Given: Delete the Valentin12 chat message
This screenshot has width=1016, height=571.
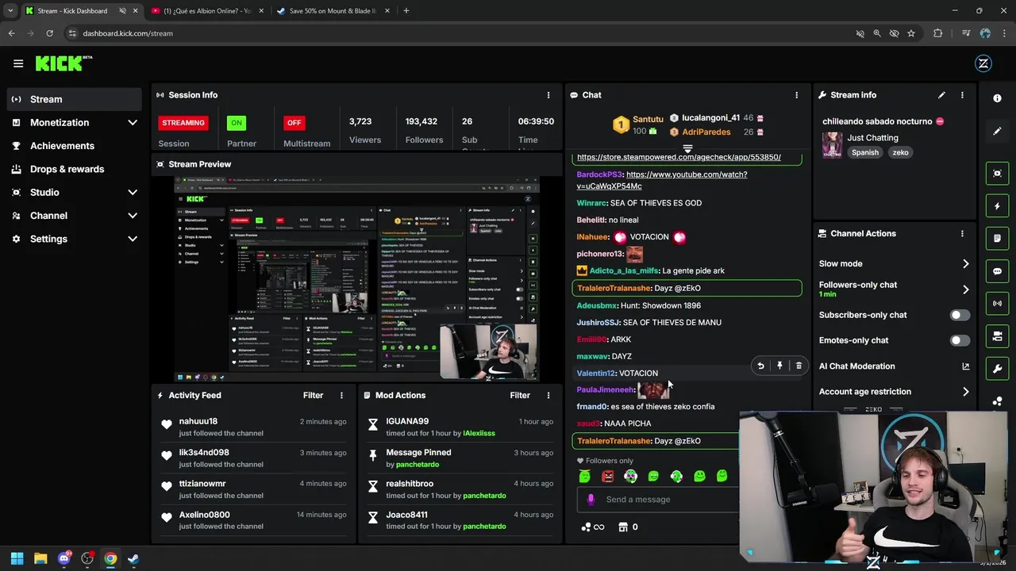Looking at the screenshot, I should [799, 366].
